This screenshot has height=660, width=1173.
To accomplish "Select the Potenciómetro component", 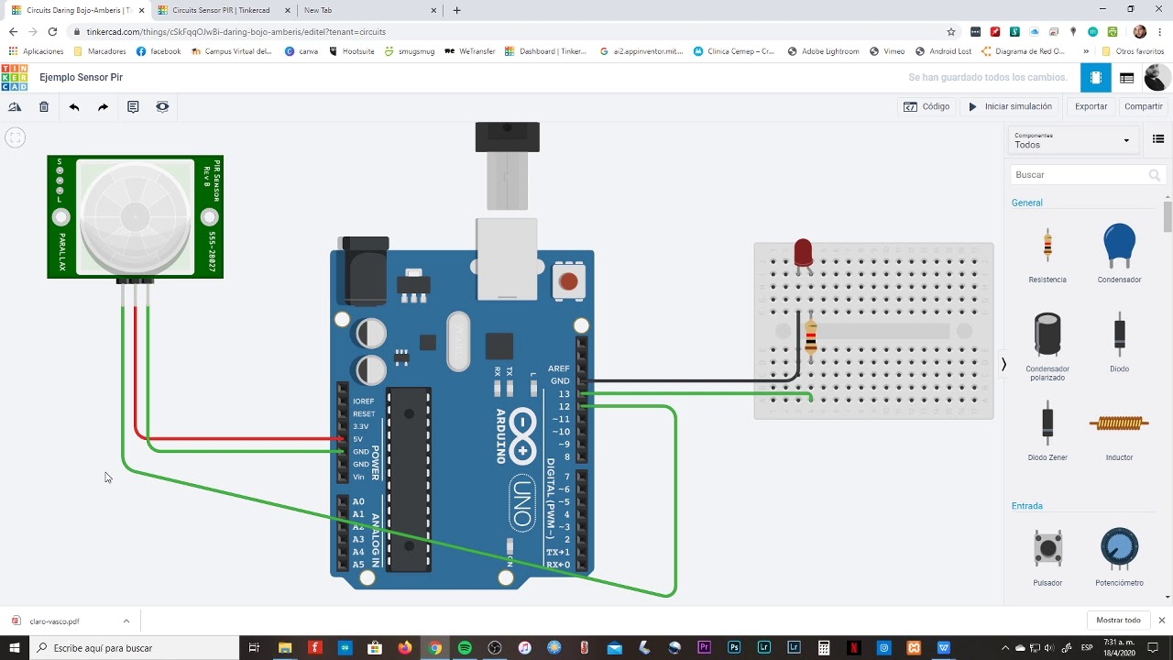I will (x=1119, y=556).
